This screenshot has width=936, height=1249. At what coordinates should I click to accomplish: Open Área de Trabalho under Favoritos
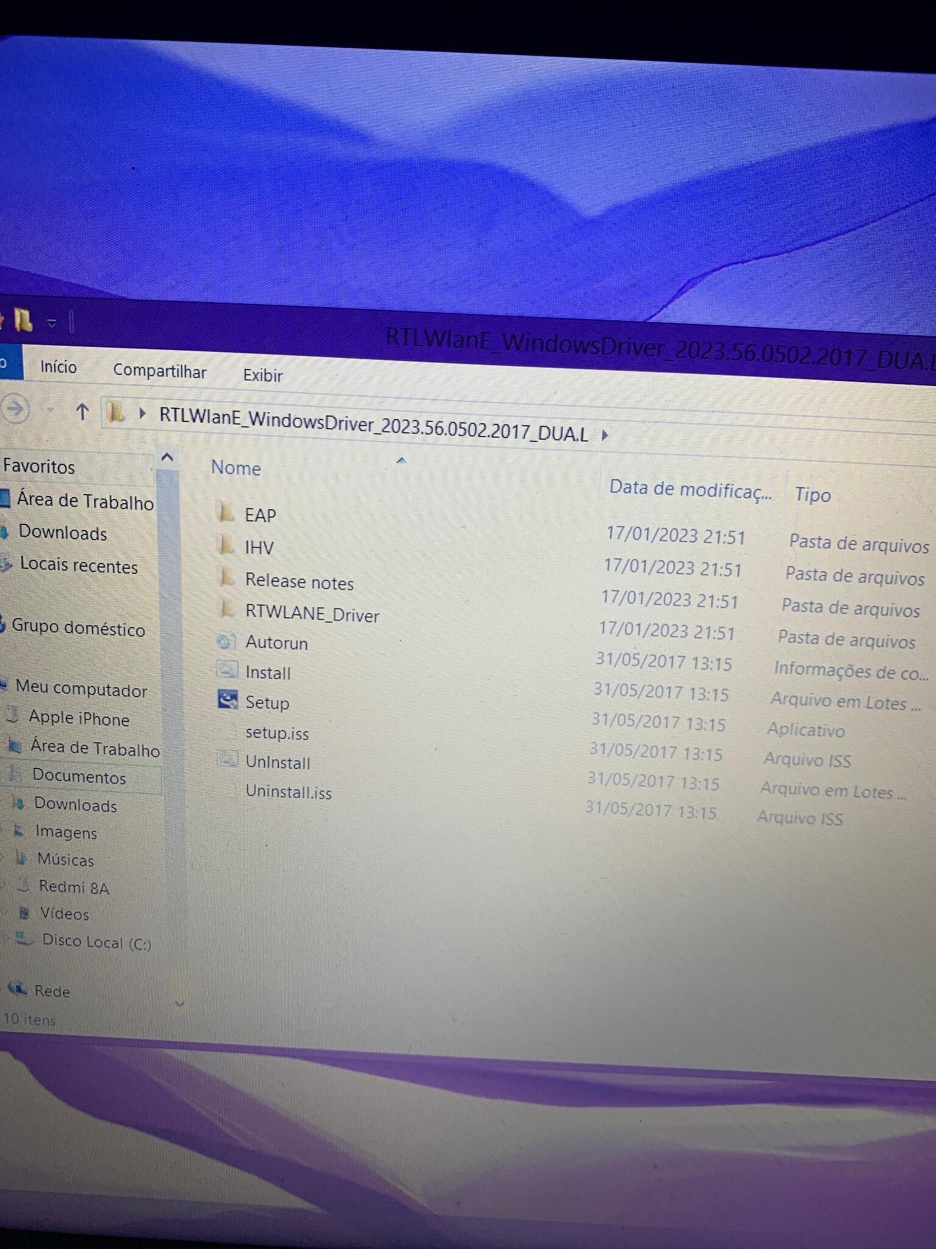click(85, 501)
